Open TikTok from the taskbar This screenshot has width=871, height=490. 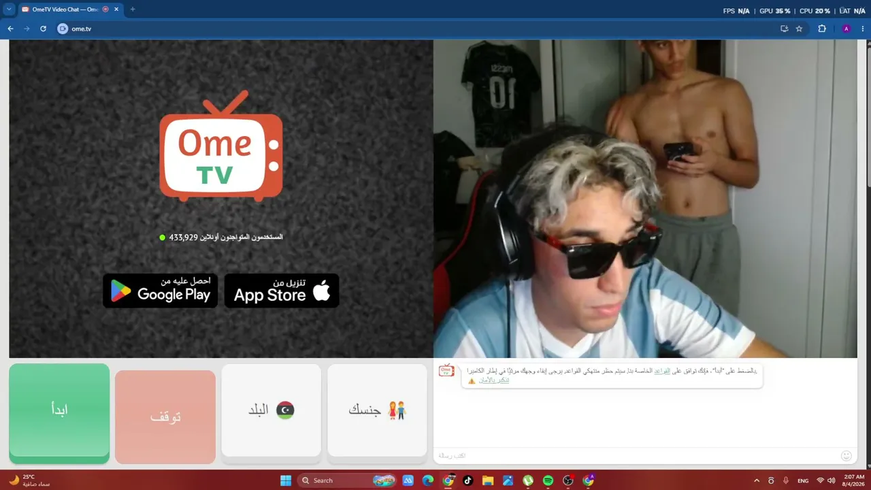click(x=468, y=480)
